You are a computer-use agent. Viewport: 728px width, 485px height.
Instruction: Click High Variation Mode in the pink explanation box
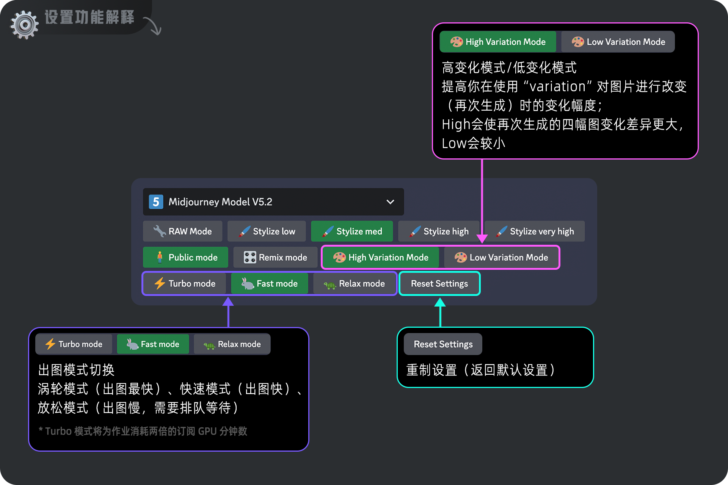coord(498,42)
